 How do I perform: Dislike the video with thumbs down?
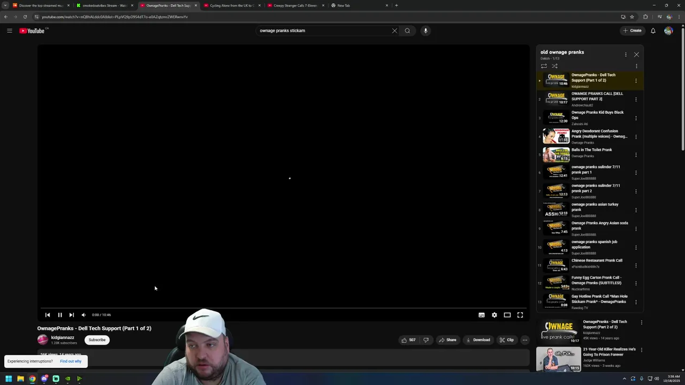point(426,340)
